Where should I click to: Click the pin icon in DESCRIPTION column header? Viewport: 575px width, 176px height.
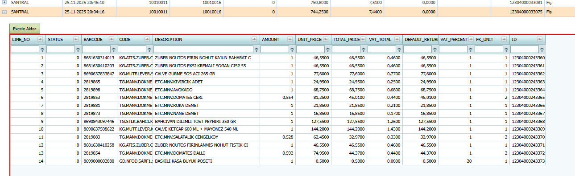pos(254,40)
